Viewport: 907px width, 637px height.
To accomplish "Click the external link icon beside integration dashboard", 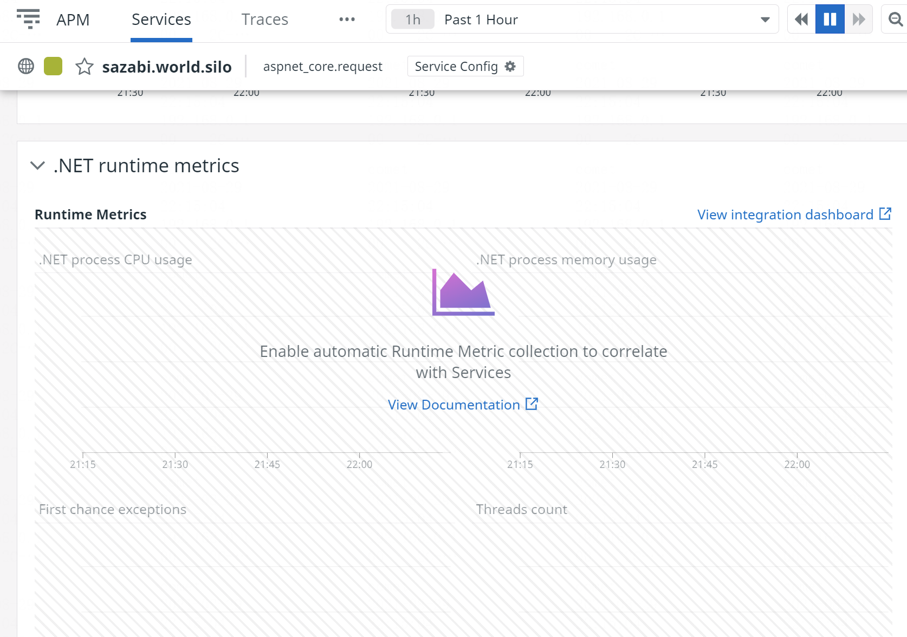I will click(885, 213).
